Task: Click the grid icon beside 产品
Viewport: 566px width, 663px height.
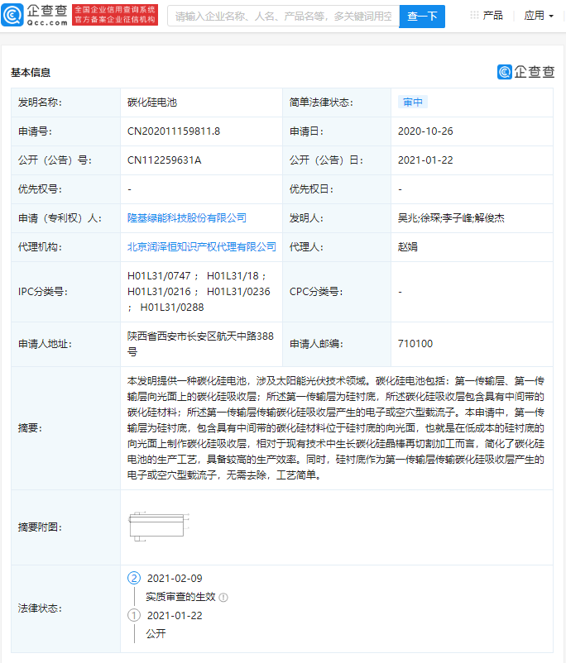Action: coord(474,16)
